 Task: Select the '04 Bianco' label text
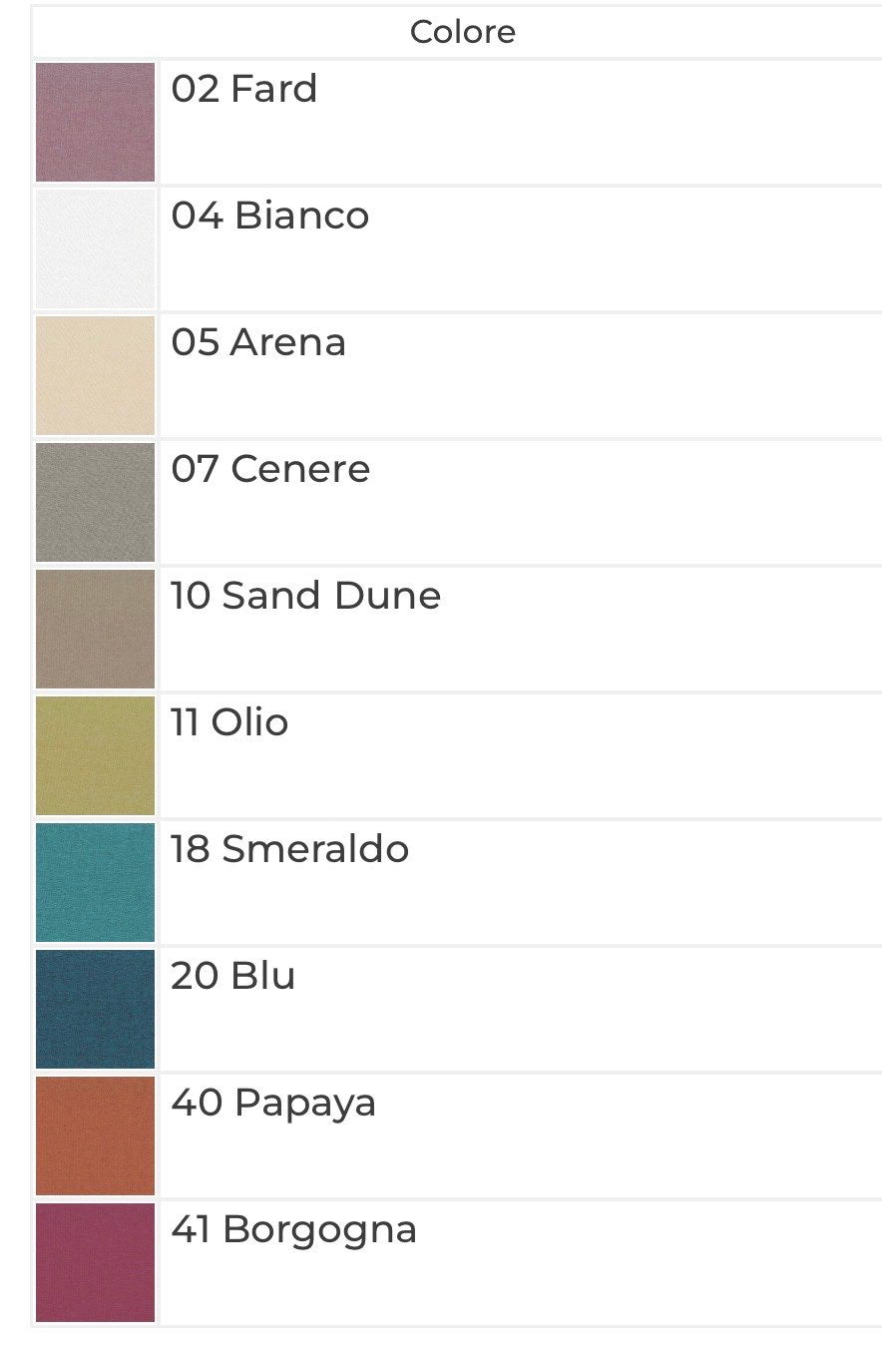point(270,216)
